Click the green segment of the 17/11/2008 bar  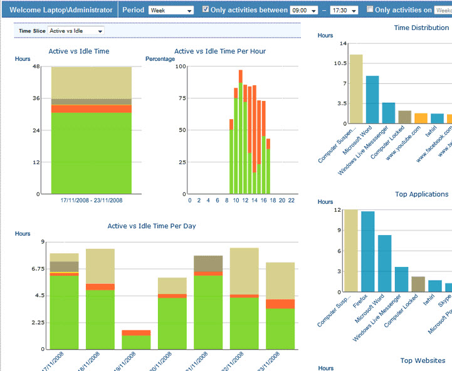point(64,313)
